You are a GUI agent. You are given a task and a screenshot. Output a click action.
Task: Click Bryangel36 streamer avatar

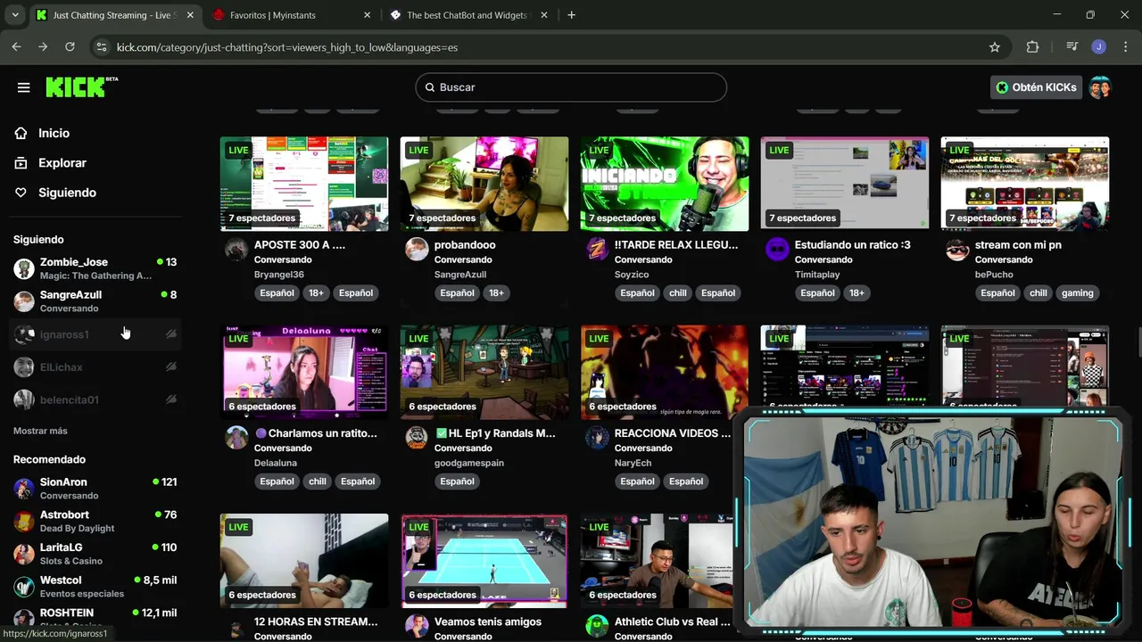click(236, 249)
